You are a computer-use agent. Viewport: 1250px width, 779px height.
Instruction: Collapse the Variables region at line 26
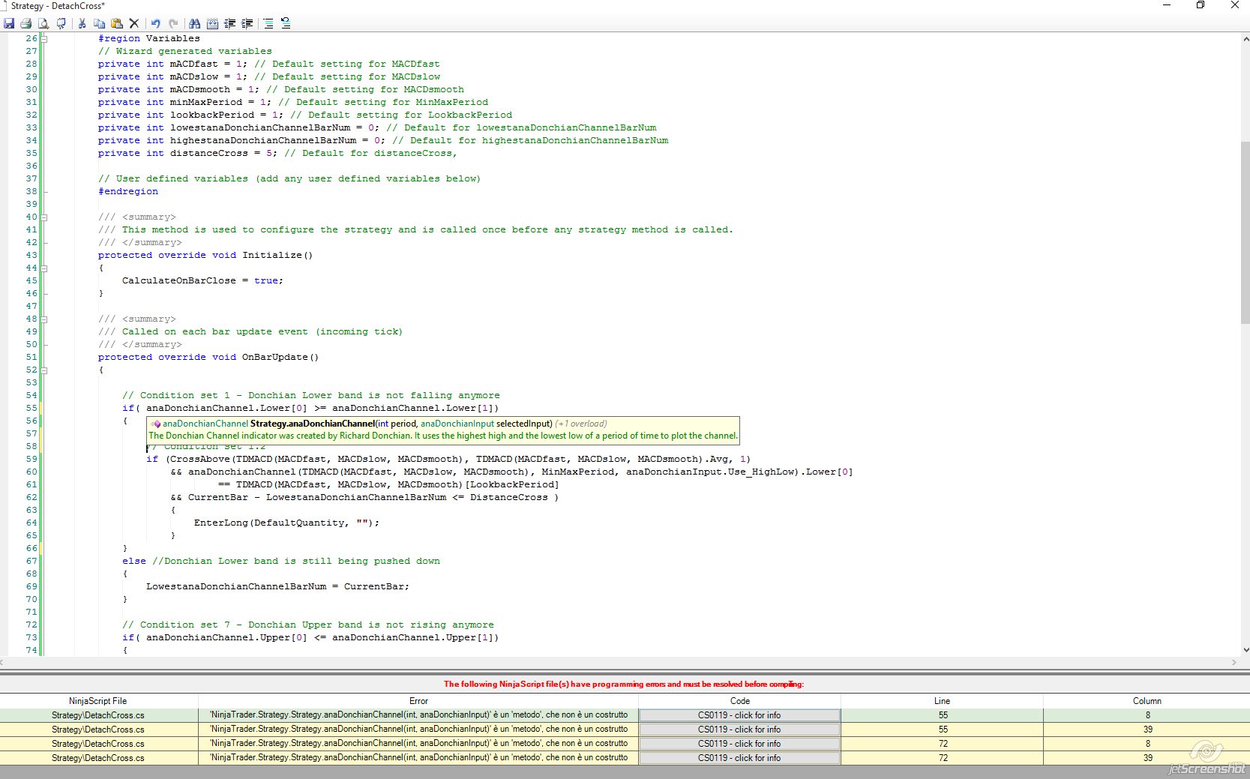click(x=44, y=38)
